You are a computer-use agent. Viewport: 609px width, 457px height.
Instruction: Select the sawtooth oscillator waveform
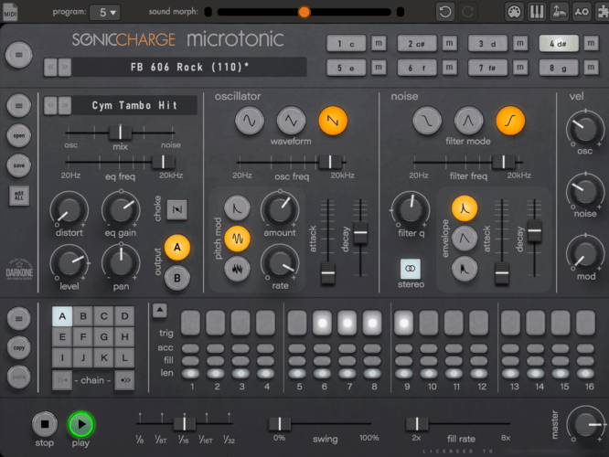pyautogui.click(x=333, y=122)
